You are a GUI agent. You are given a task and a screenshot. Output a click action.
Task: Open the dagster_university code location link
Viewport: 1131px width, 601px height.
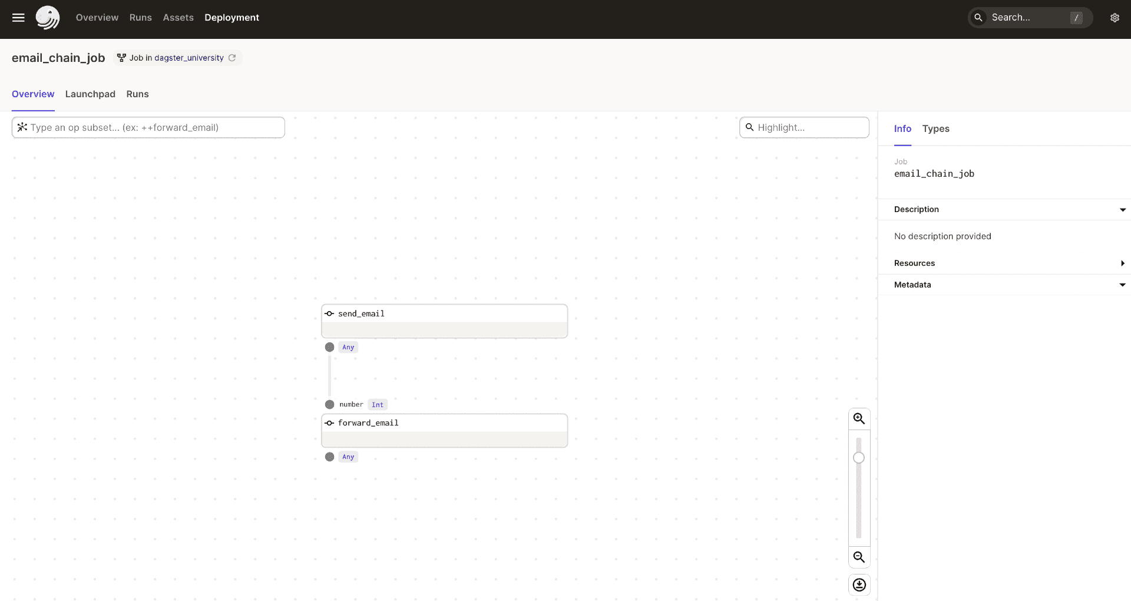(x=188, y=58)
